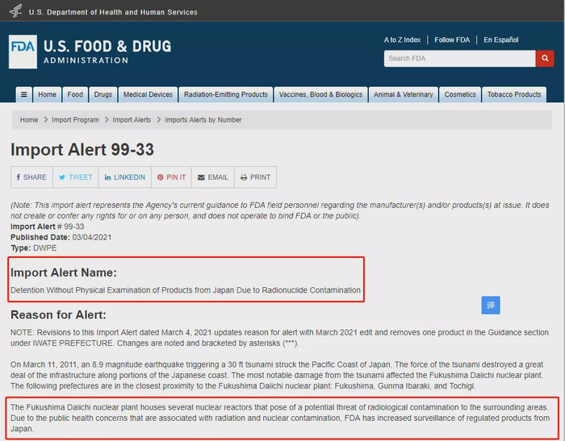
Task: Click inside the Search FDA field
Action: (x=459, y=58)
